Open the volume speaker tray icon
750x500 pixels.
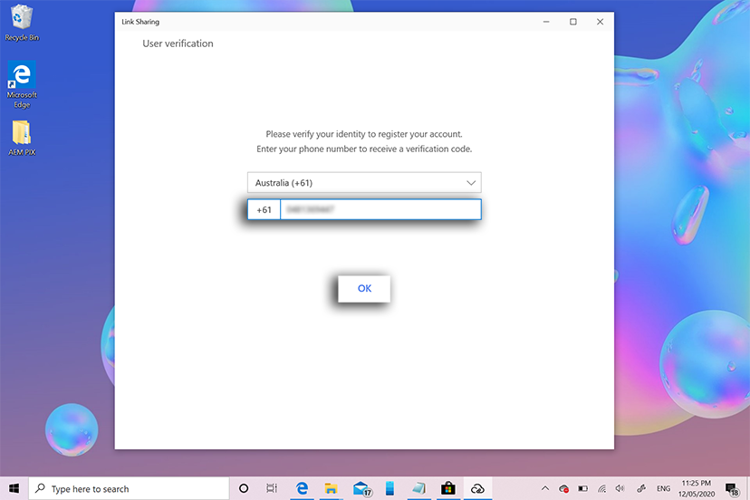coord(620,488)
